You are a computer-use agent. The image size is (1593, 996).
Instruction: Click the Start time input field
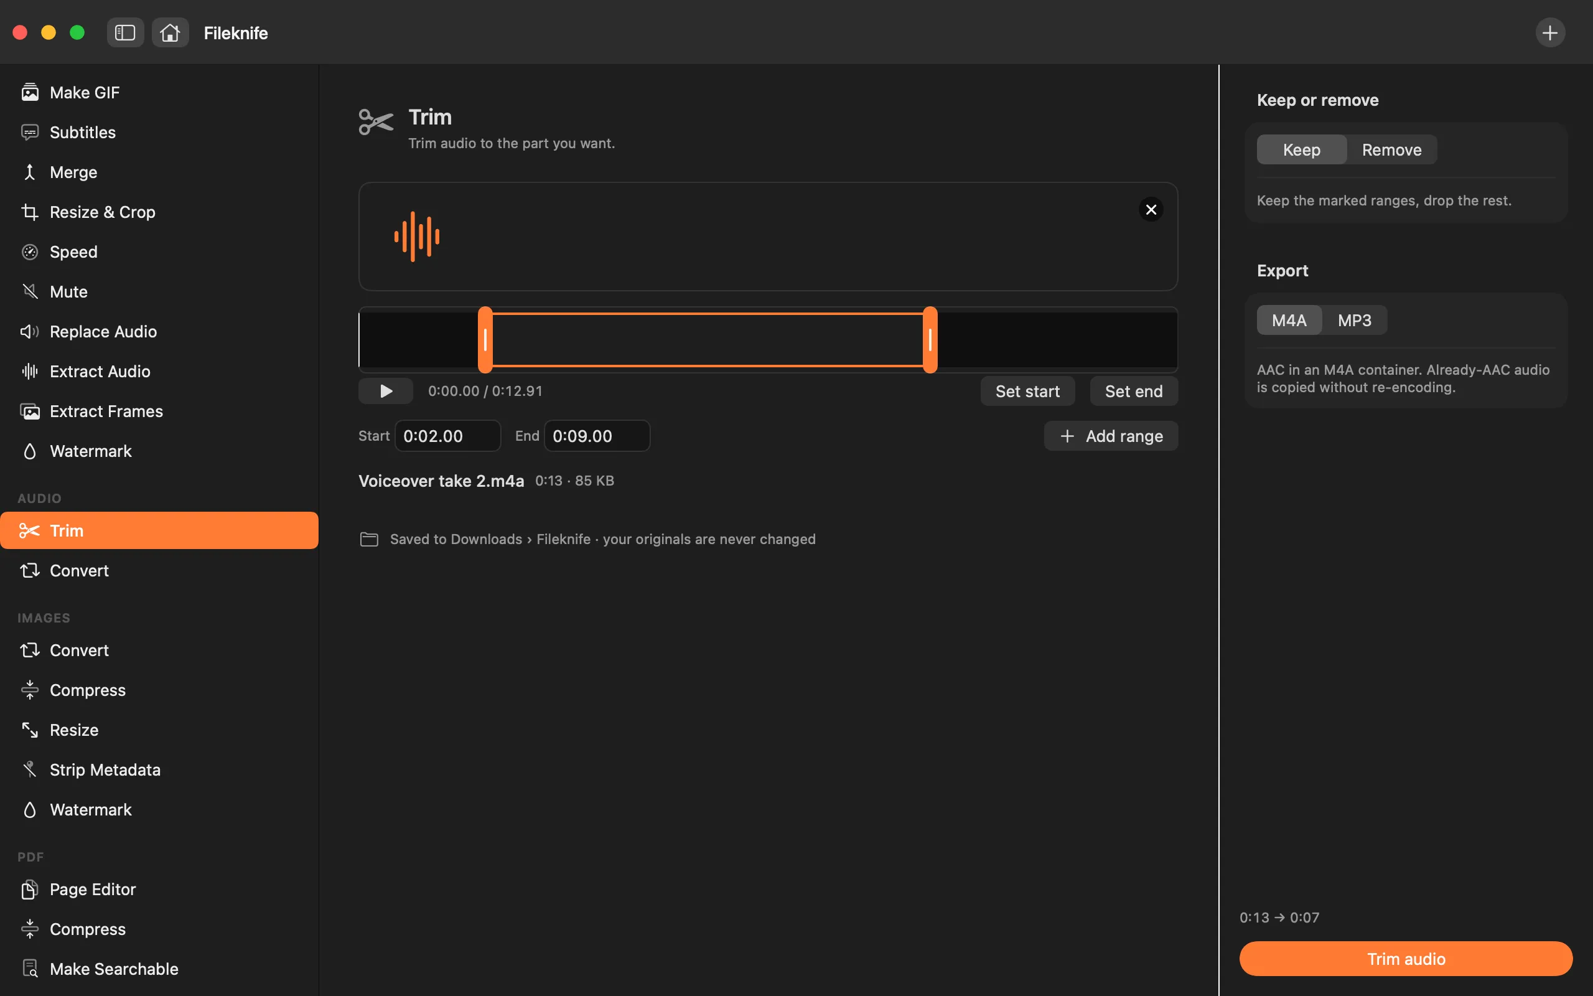[447, 436]
